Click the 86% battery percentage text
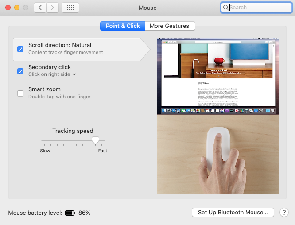 tap(85, 213)
